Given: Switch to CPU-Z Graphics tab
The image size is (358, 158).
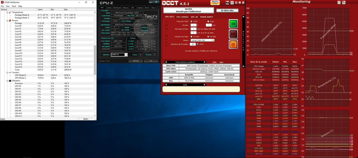Looking at the screenshot, I should pyautogui.click(x=140, y=8).
